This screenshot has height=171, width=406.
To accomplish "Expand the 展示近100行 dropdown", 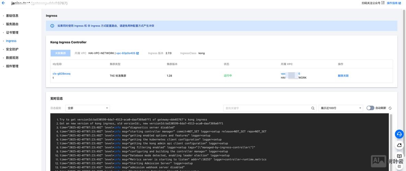I will tap(341, 108).
